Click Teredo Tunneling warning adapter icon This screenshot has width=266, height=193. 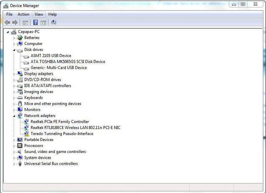coord(26,134)
